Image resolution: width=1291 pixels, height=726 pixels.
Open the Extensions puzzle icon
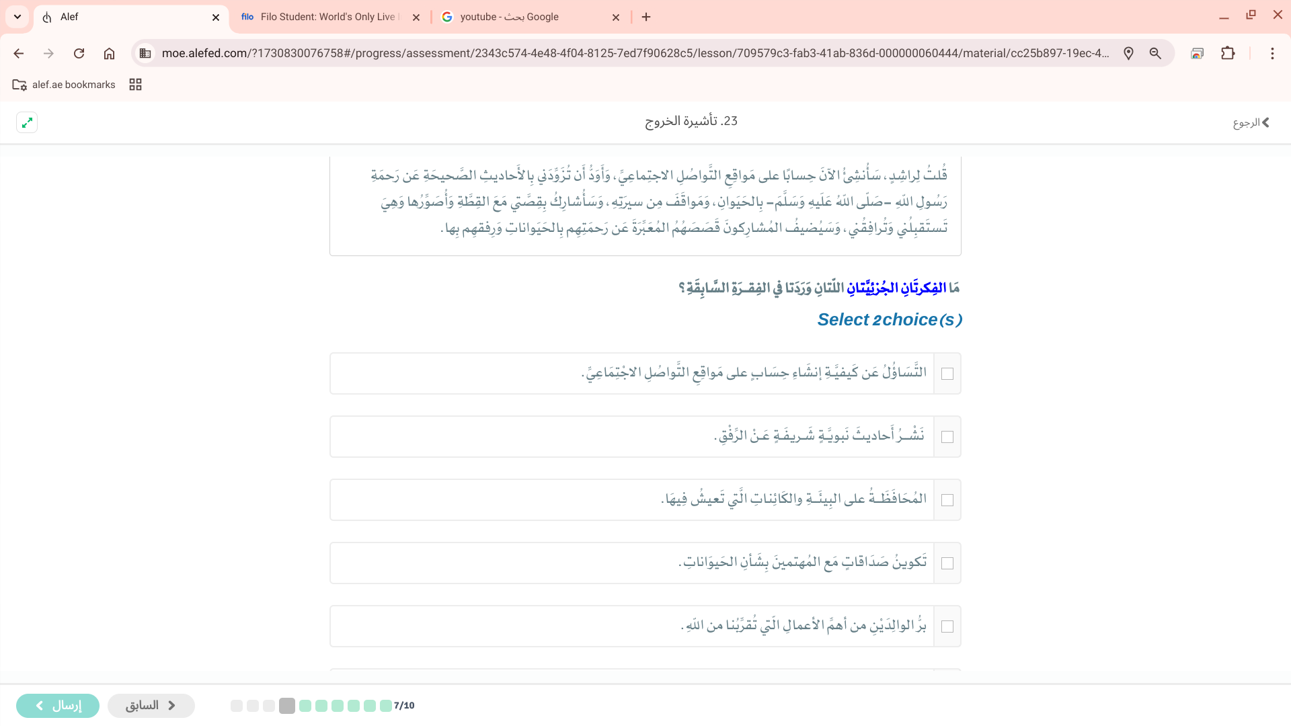click(x=1228, y=54)
